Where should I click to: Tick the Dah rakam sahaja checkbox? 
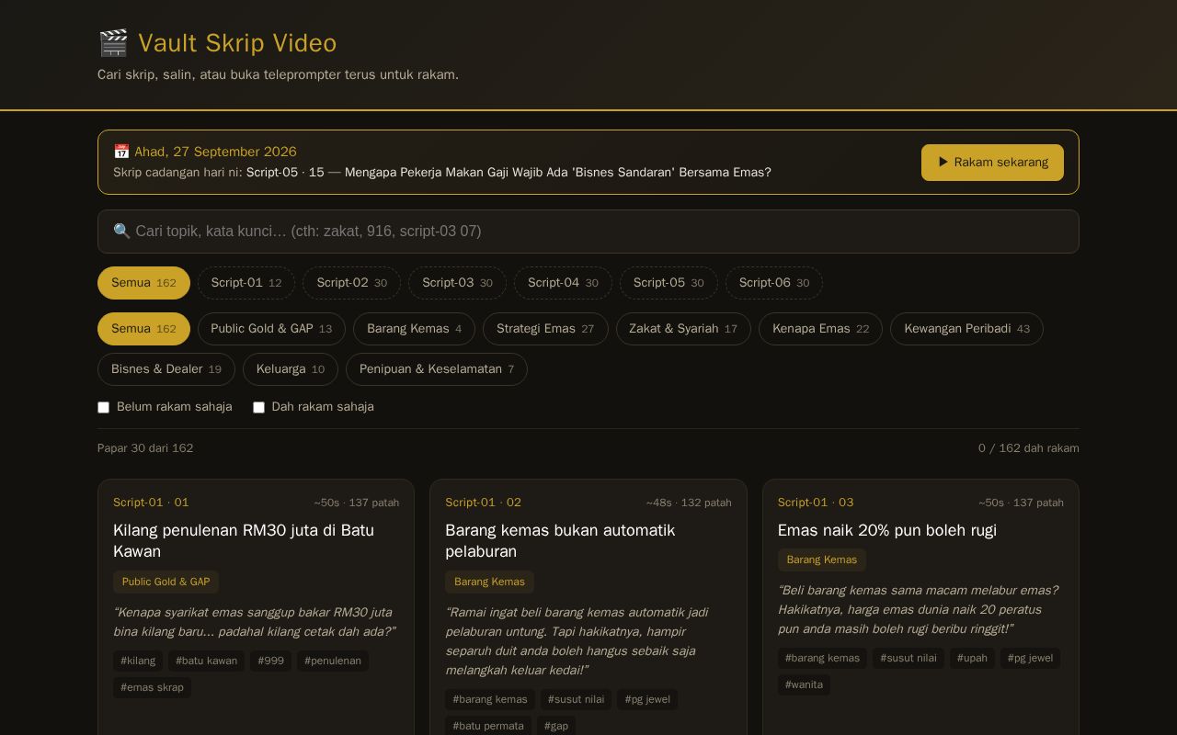258,407
